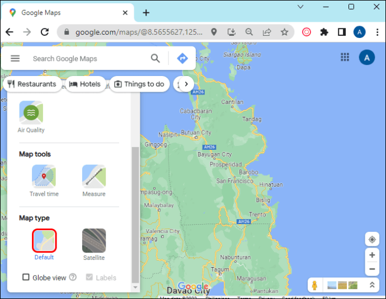Click the Cantilan map label

232,102
